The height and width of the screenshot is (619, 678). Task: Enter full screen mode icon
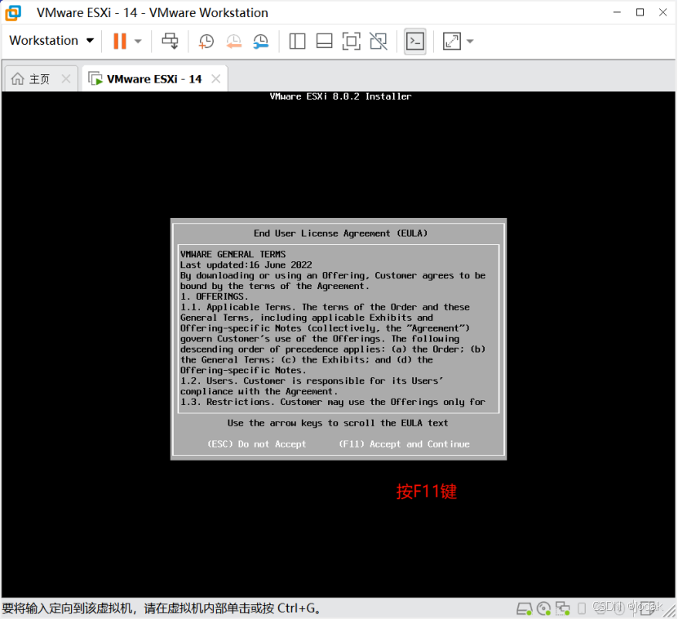click(x=351, y=42)
